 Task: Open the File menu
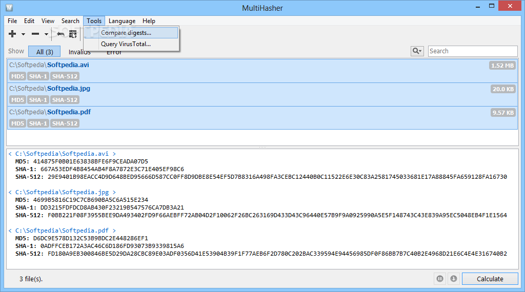(x=12, y=20)
